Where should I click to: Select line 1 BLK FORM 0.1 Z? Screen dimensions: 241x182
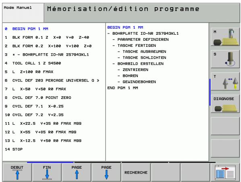[47, 38]
